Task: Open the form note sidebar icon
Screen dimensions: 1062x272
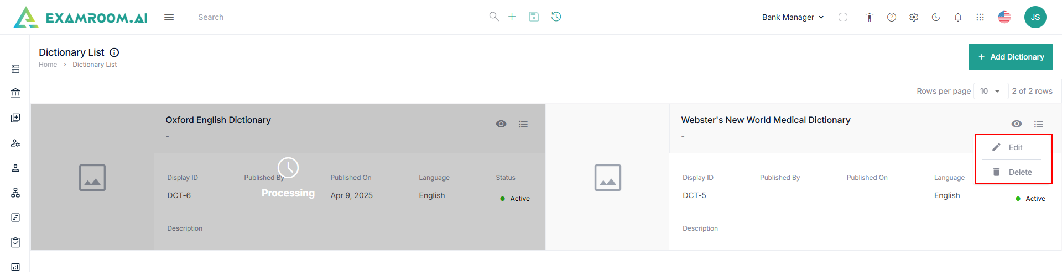Action: [x=15, y=217]
